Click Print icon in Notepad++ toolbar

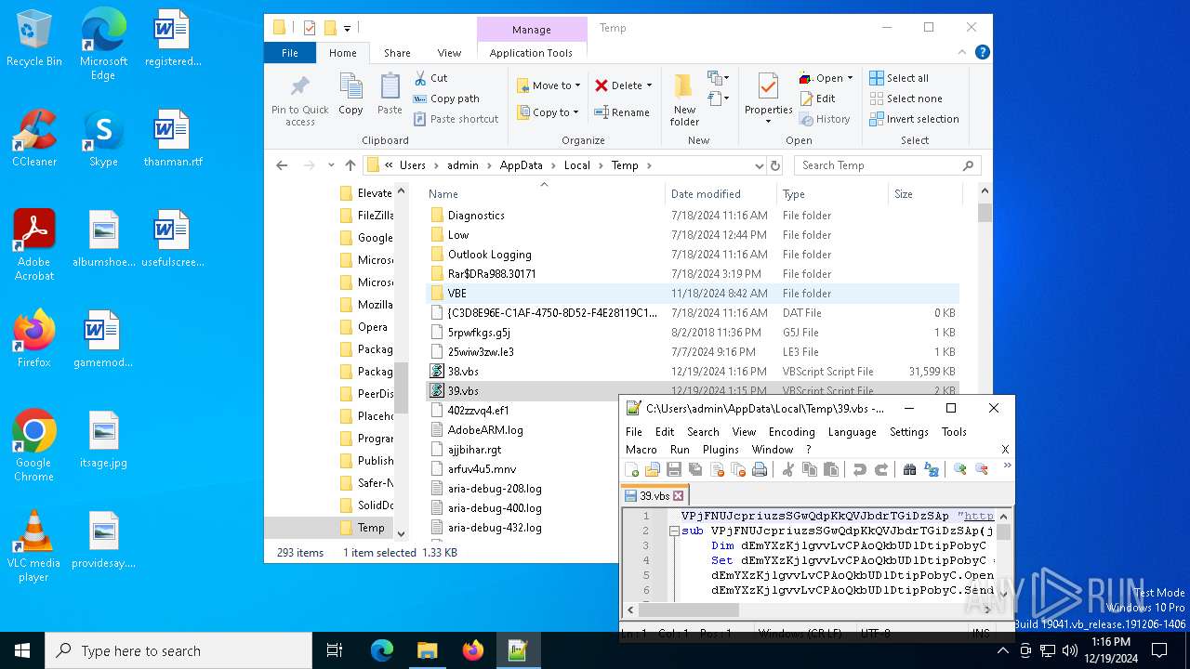coord(760,470)
